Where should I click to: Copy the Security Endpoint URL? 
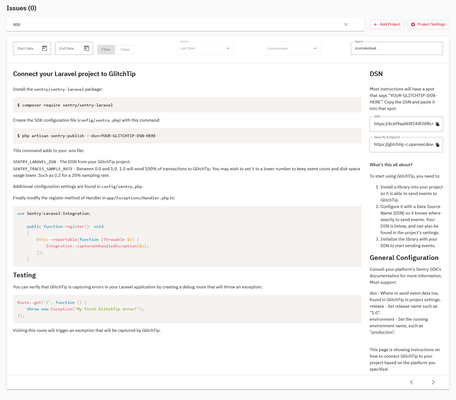[x=438, y=145]
